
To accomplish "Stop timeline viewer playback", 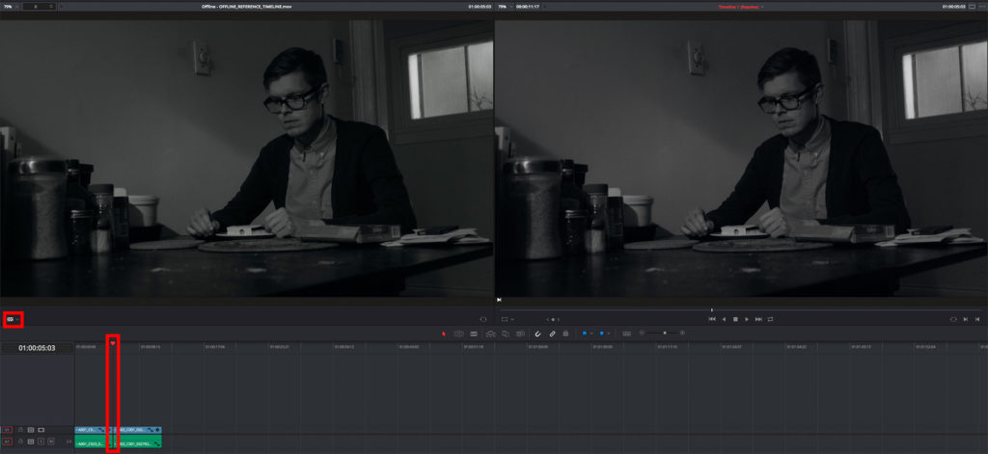I will tap(735, 319).
